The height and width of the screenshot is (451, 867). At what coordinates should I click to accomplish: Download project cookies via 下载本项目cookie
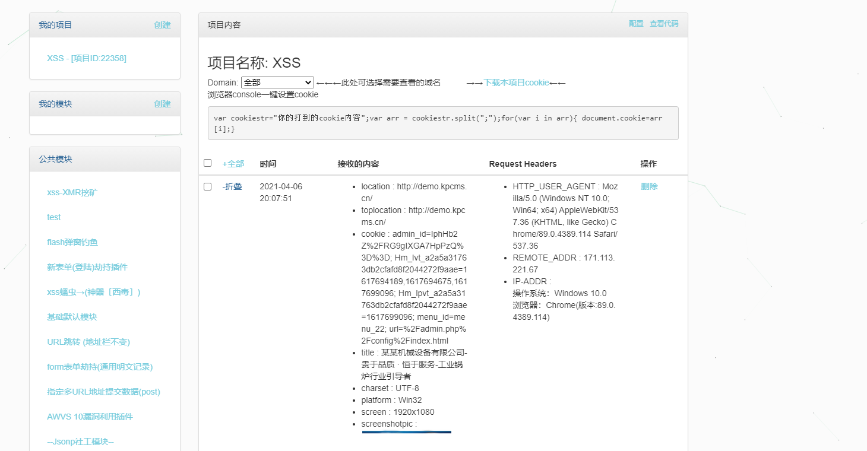point(516,82)
